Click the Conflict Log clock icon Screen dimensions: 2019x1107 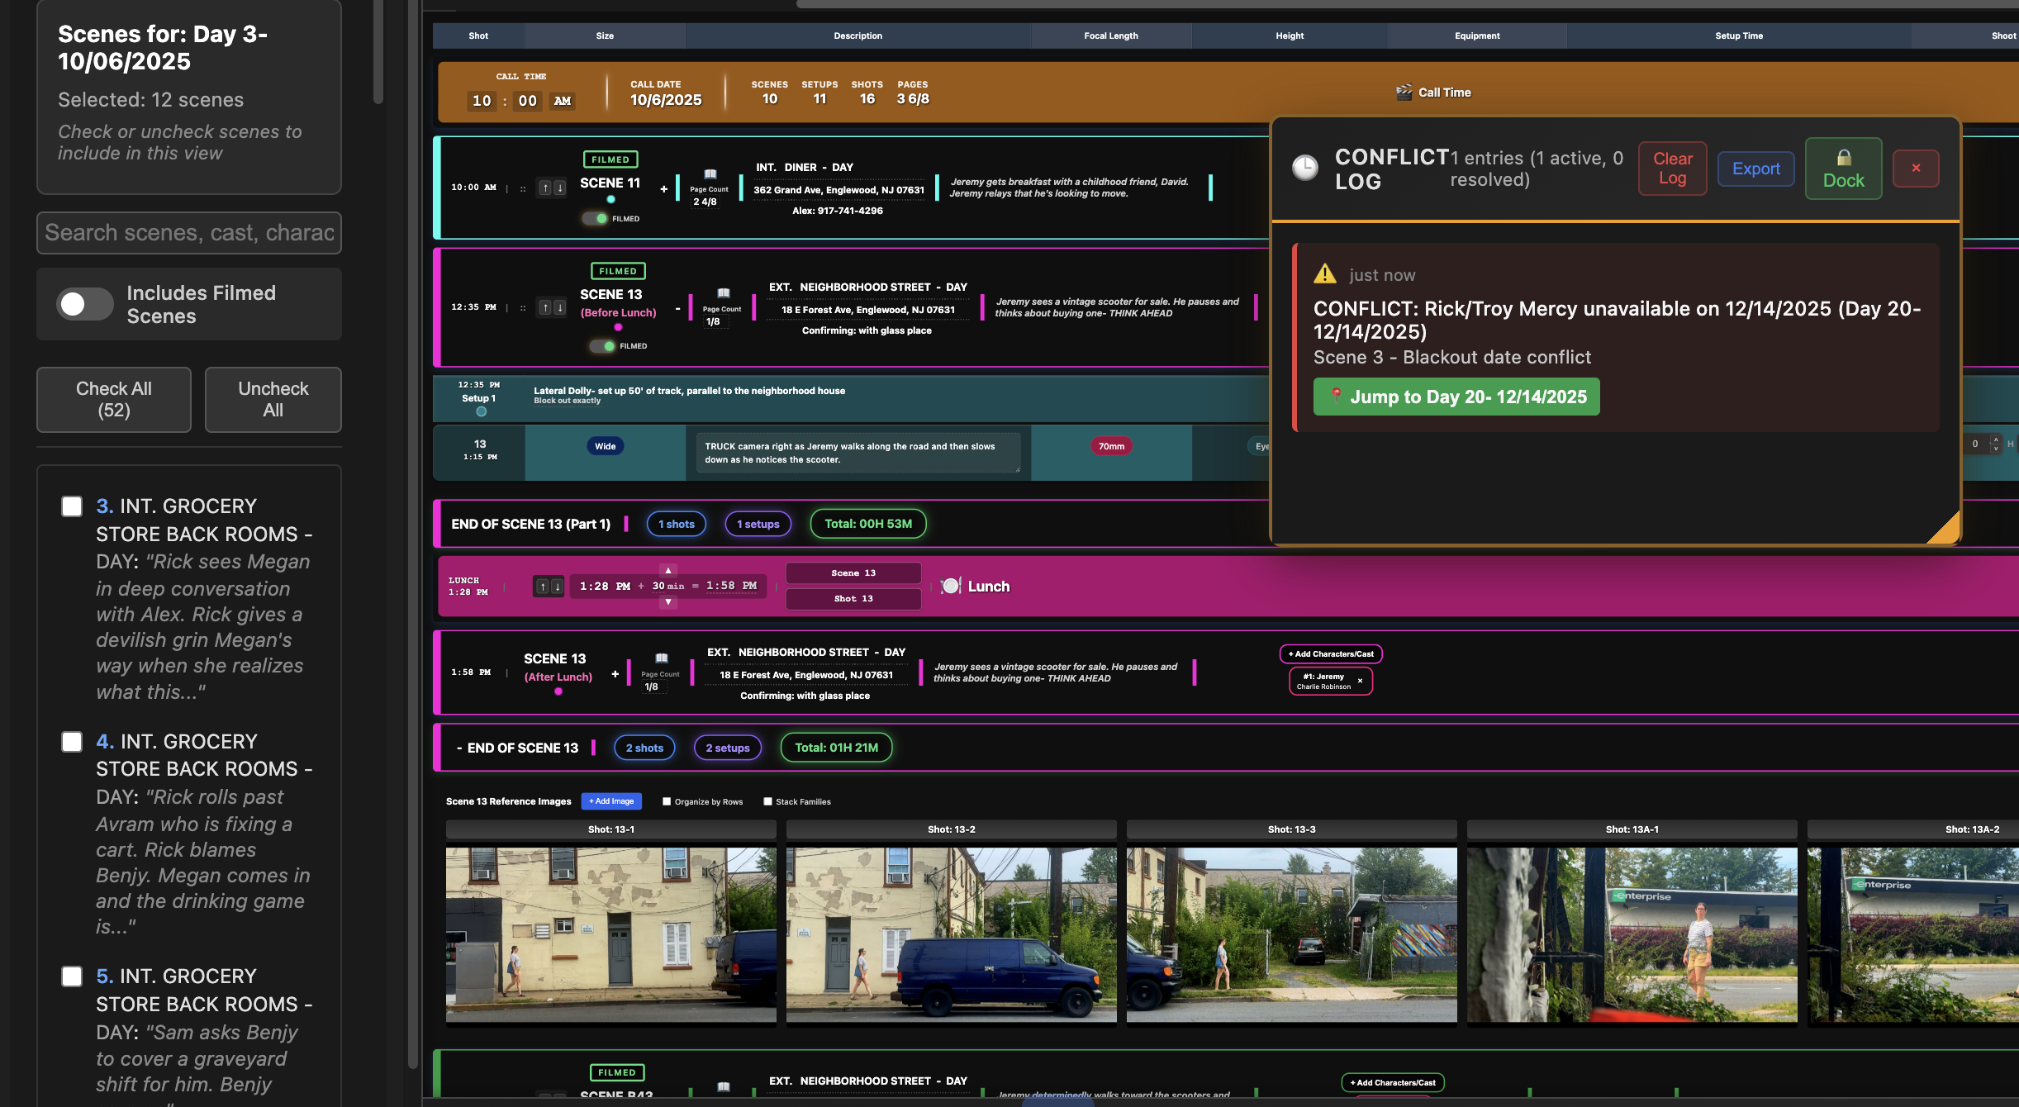pyautogui.click(x=1305, y=168)
